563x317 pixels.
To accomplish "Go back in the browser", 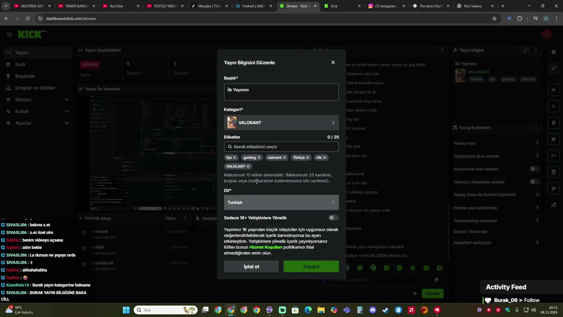I will (6, 18).
